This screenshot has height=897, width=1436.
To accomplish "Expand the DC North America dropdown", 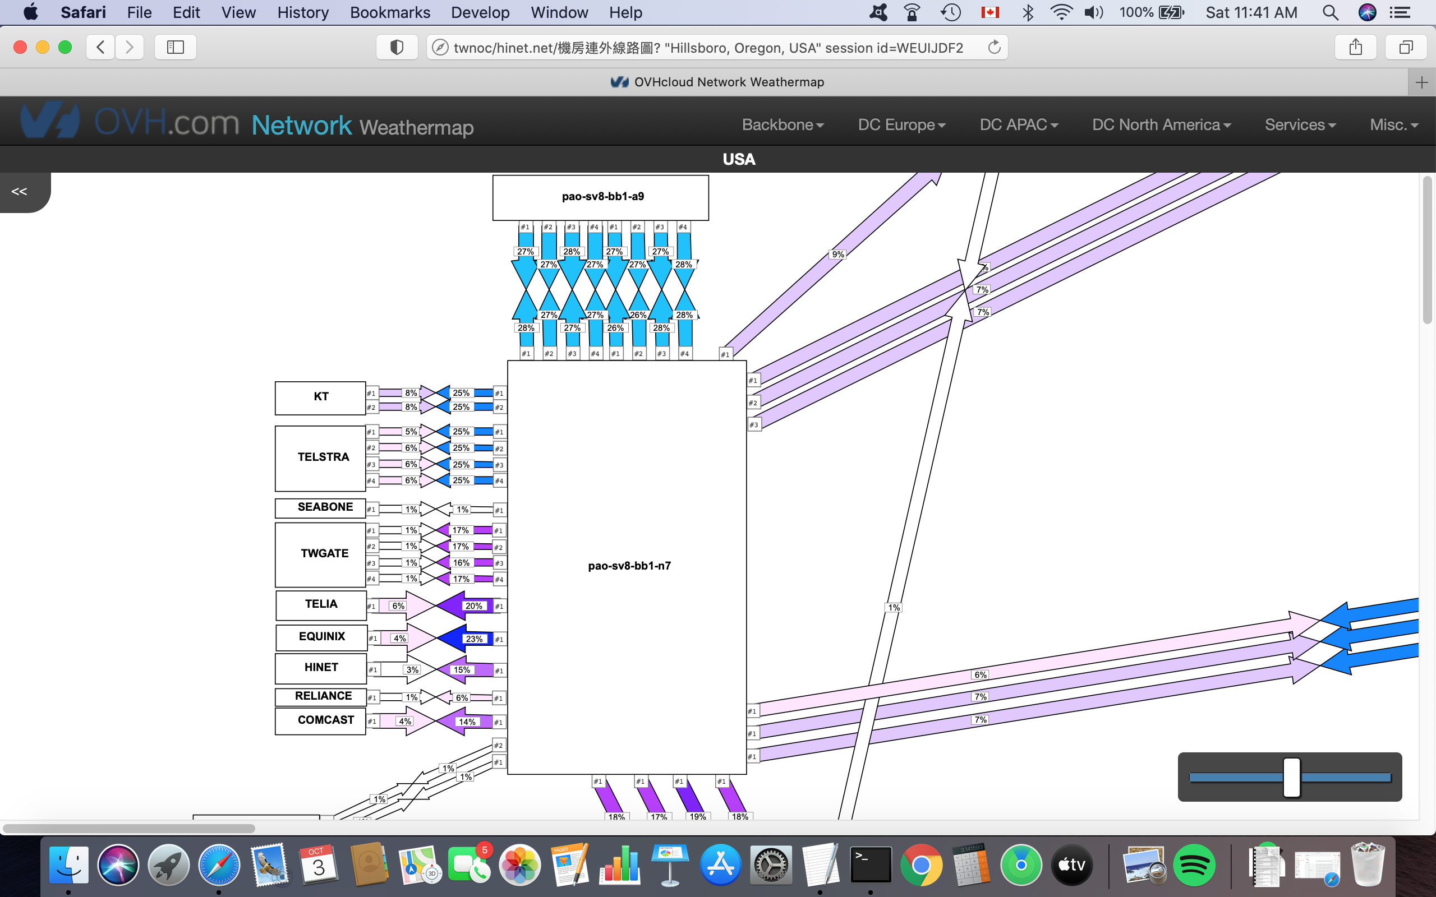I will tap(1161, 124).
